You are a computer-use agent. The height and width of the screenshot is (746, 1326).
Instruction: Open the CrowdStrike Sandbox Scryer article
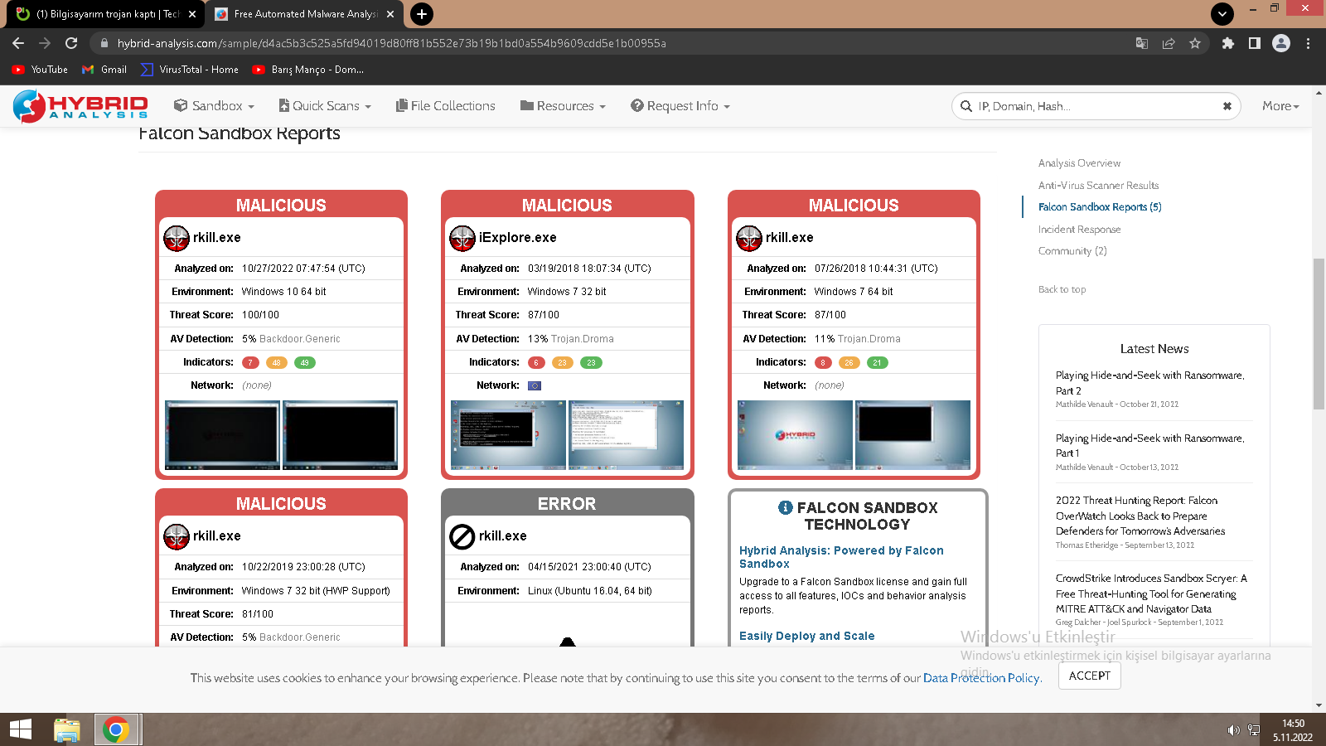(x=1151, y=593)
